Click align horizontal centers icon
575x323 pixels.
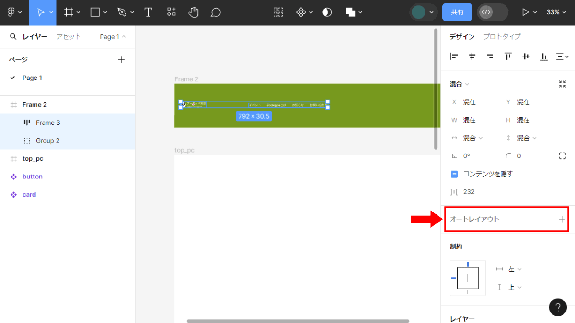point(472,56)
